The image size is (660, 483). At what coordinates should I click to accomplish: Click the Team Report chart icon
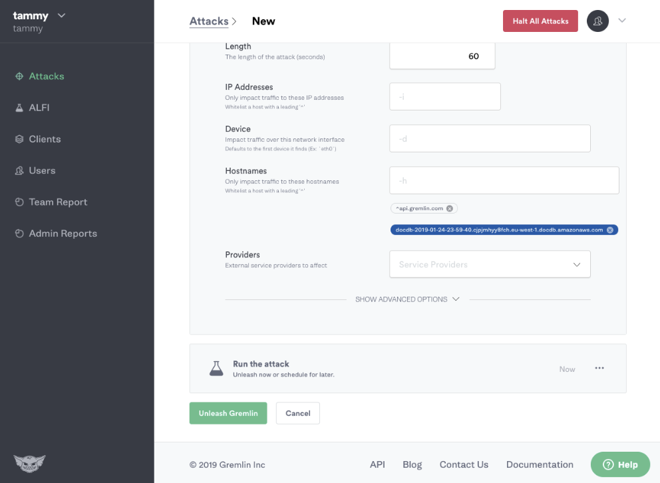coord(19,202)
